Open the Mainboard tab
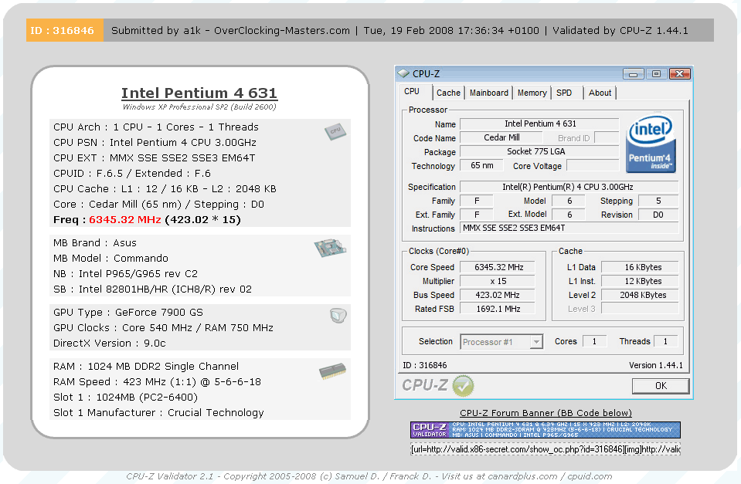 [489, 93]
